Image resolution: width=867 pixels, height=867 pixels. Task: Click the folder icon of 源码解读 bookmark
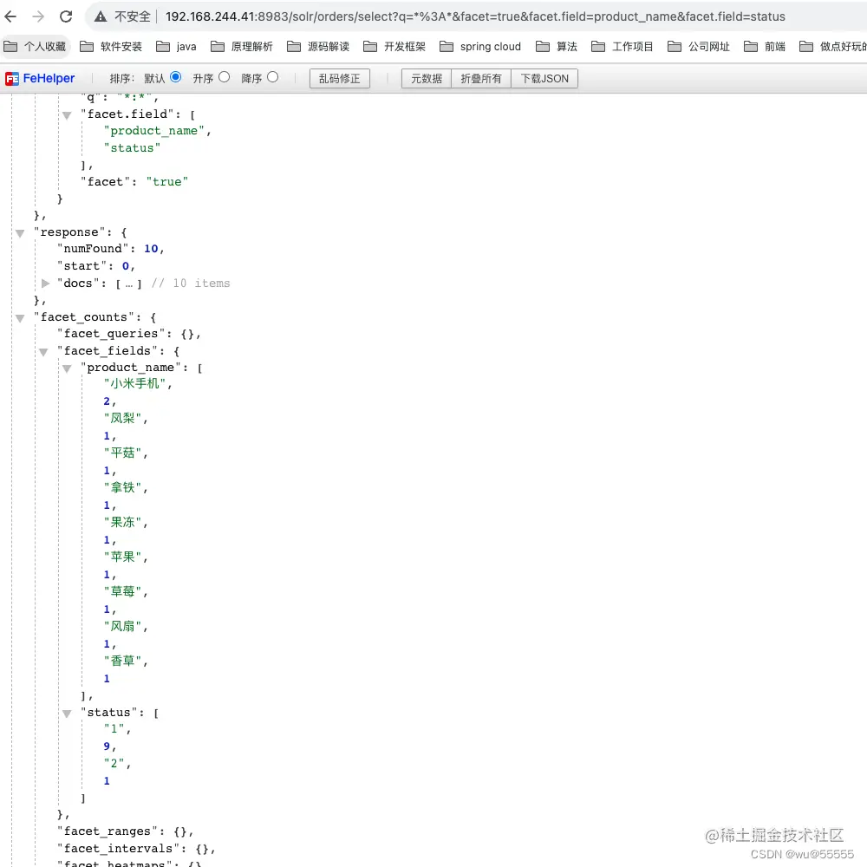click(x=294, y=47)
